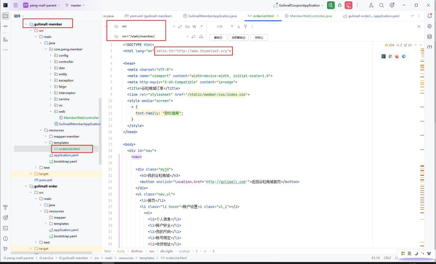Clear the replace text field
The image size is (436, 264).
coord(187,37)
